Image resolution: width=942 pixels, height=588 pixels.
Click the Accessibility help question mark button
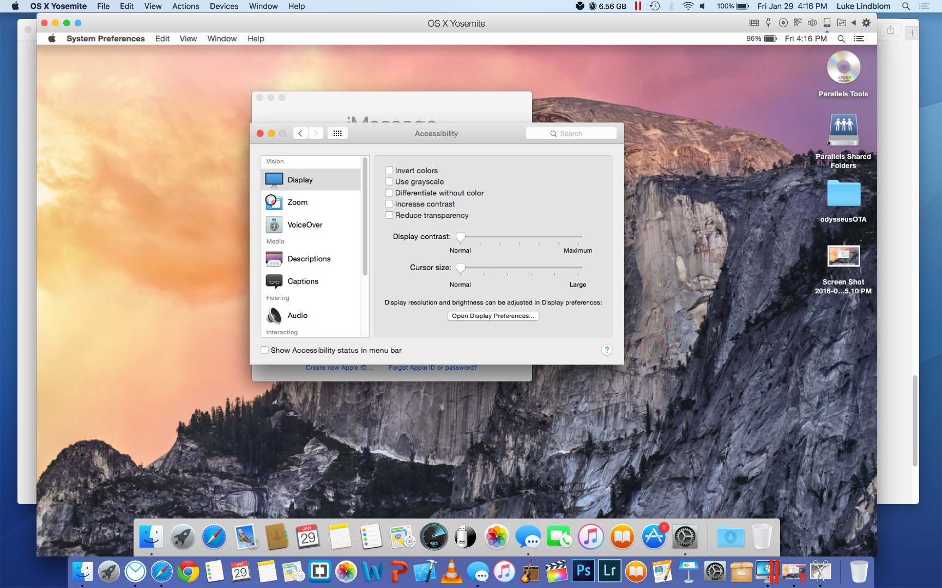(607, 350)
